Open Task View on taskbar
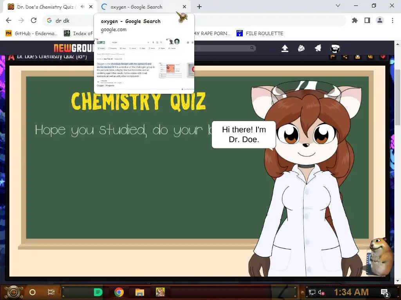This screenshot has width=401, height=300. pyautogui.click(x=51, y=292)
